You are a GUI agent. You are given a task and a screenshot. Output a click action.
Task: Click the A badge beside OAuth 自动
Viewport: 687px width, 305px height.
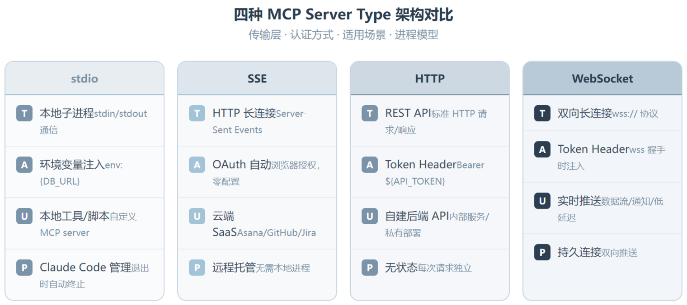(x=197, y=165)
